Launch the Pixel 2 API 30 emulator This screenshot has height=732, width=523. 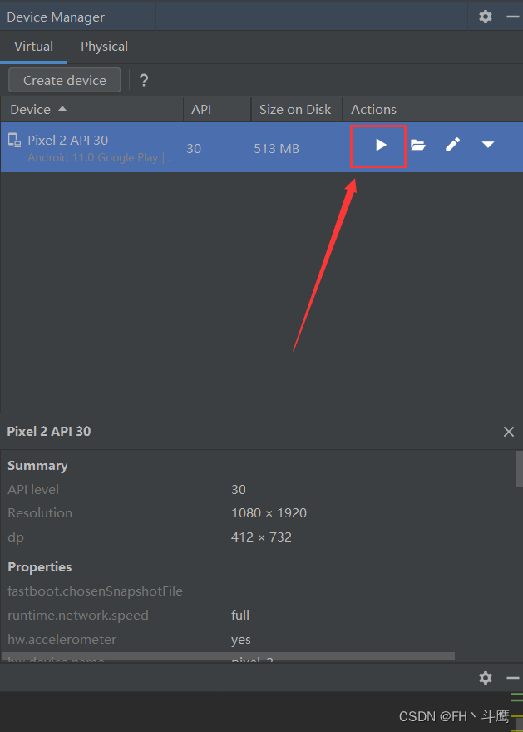point(381,146)
